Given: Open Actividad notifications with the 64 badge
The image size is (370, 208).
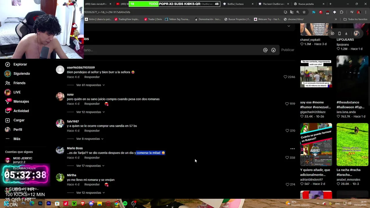Looking at the screenshot, I should pyautogui.click(x=17, y=111).
